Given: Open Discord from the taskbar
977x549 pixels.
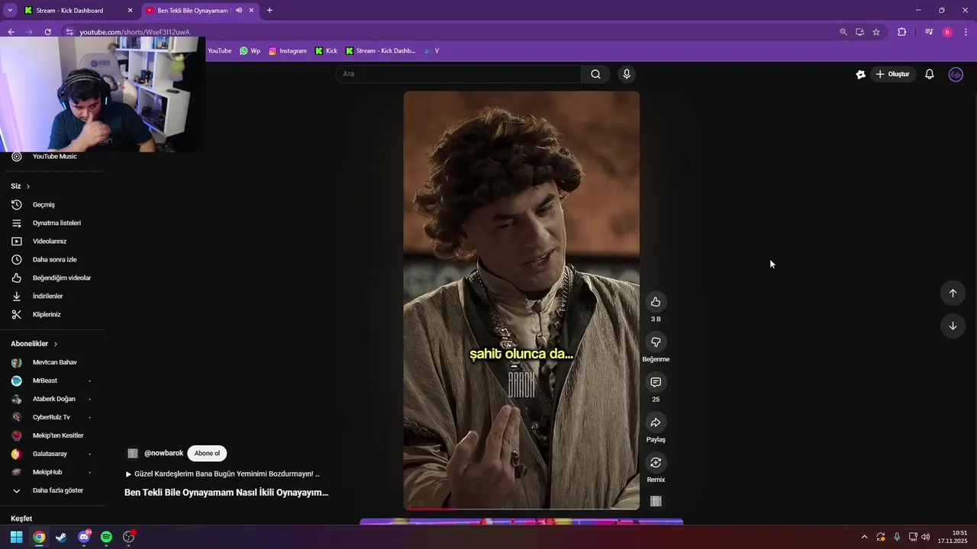Looking at the screenshot, I should click(x=84, y=537).
